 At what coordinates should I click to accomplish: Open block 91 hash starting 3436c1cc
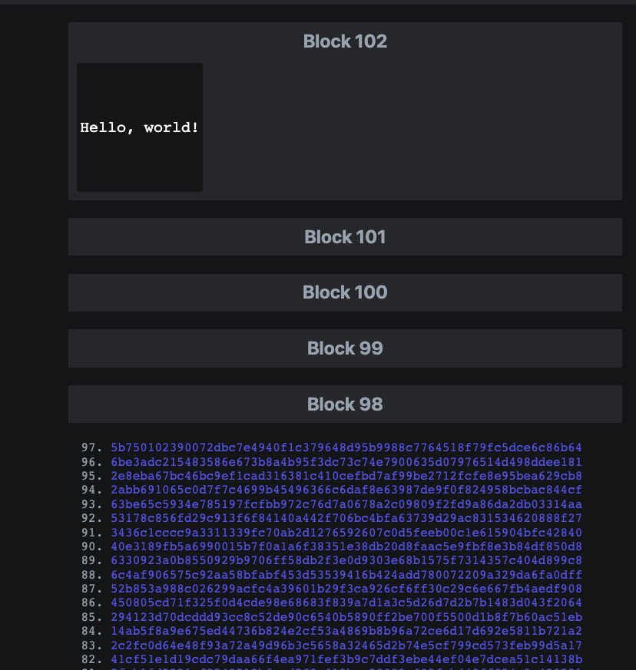point(346,533)
